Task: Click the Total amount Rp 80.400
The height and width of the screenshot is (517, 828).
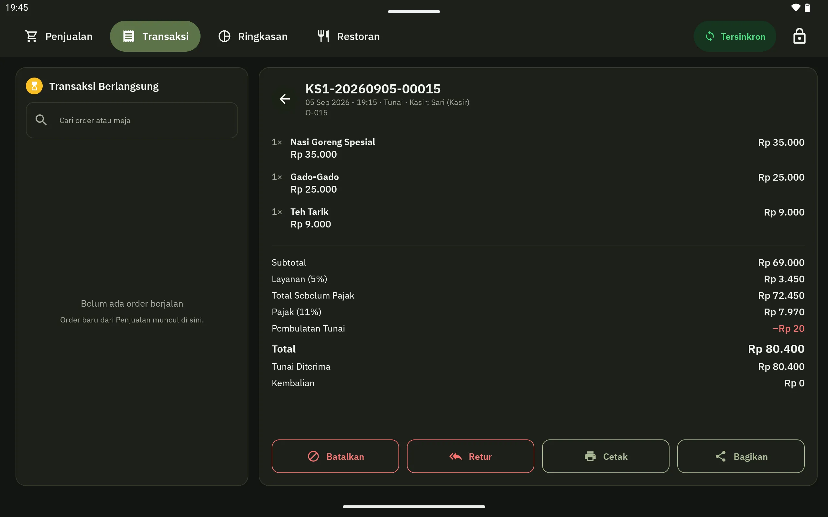Action: click(776, 349)
